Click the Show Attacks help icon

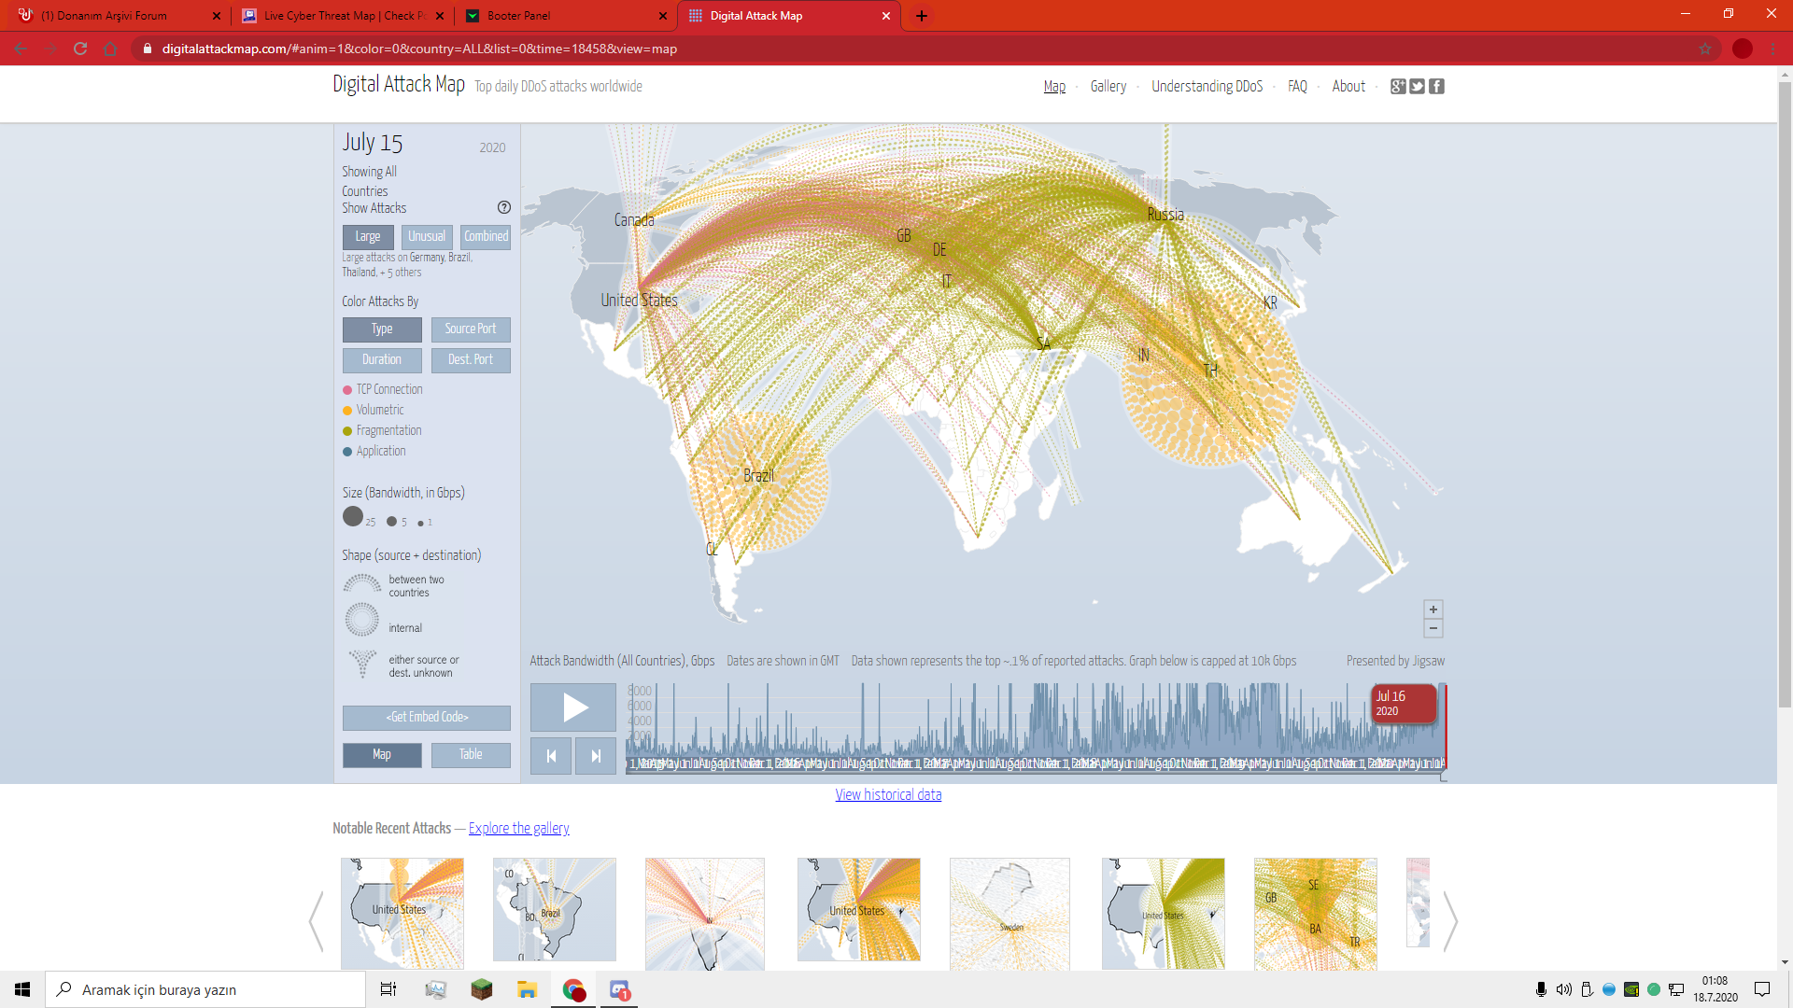504,207
